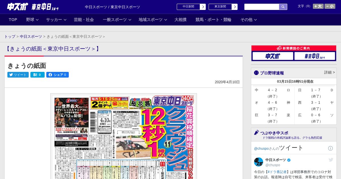The width and height of the screenshot is (341, 179).
Task: Go to 中日スポーツ breadcrumb link
Action: click(x=31, y=37)
